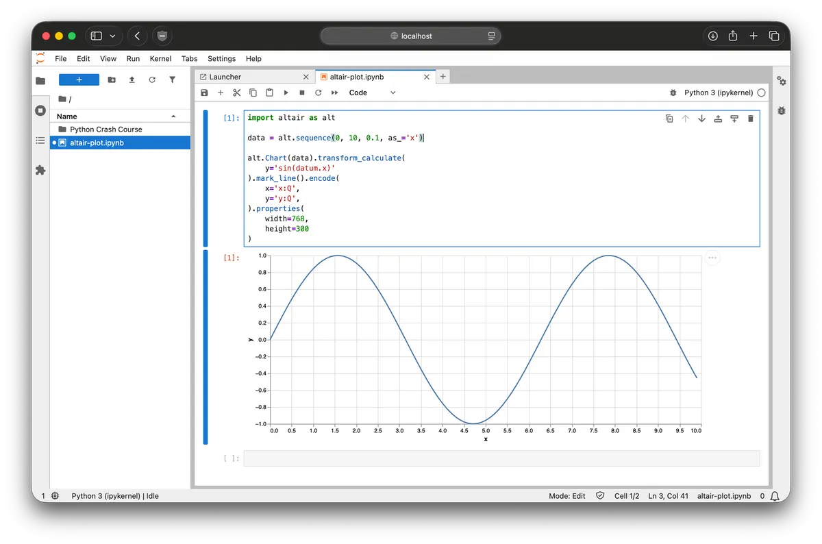The width and height of the screenshot is (822, 544).
Task: Click the Safari localhost address bar
Action: [411, 36]
